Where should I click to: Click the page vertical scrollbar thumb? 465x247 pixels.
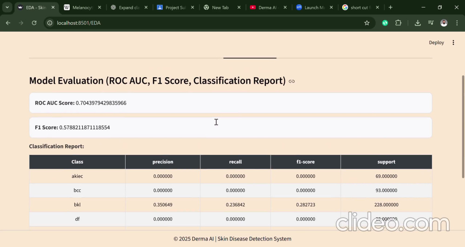(x=463, y=127)
